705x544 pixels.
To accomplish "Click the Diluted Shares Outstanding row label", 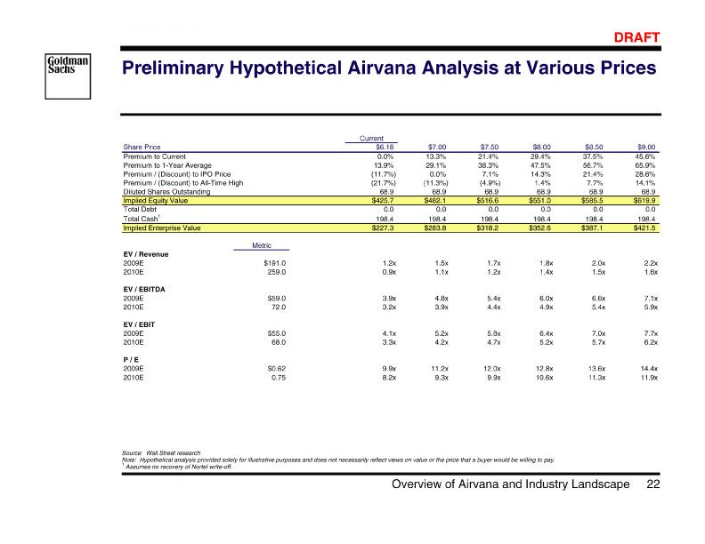I will point(166,191).
